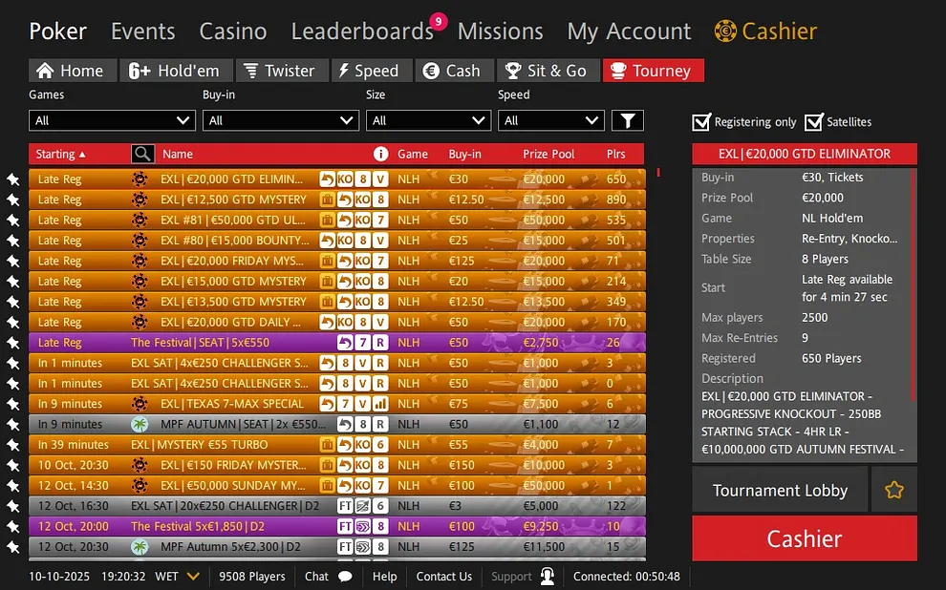Pin the first €20,000 GTD Eliminator row
946x590 pixels.
[x=13, y=179]
